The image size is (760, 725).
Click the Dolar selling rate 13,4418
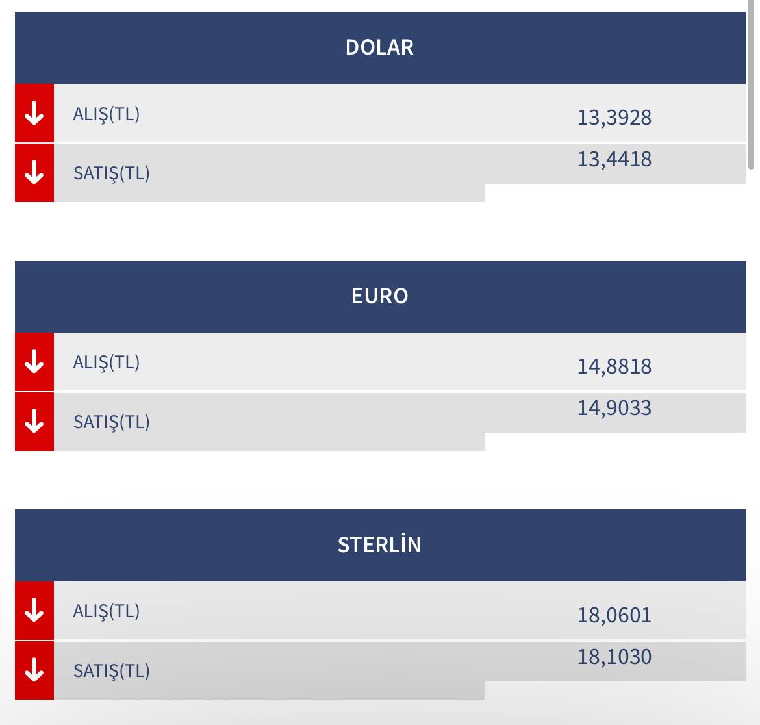click(614, 159)
